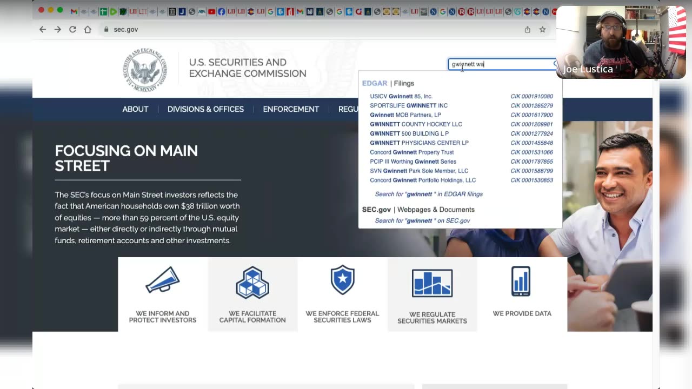Click the megaphone Inform and Protect Investors icon

(163, 281)
